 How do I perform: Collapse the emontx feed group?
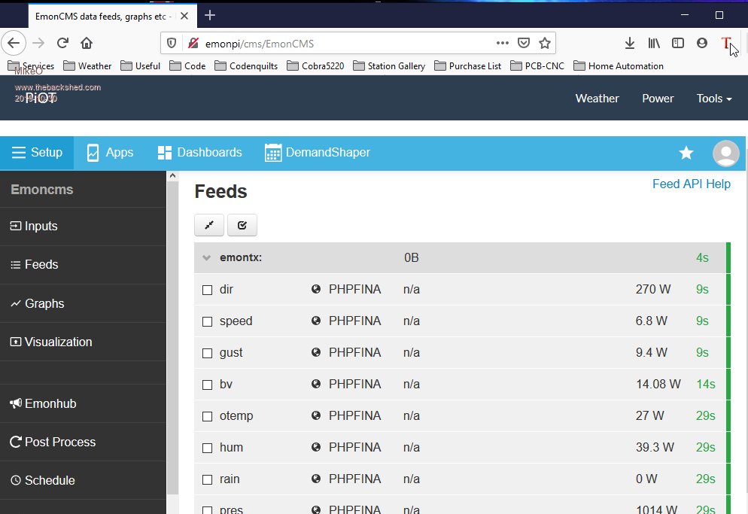tap(206, 258)
